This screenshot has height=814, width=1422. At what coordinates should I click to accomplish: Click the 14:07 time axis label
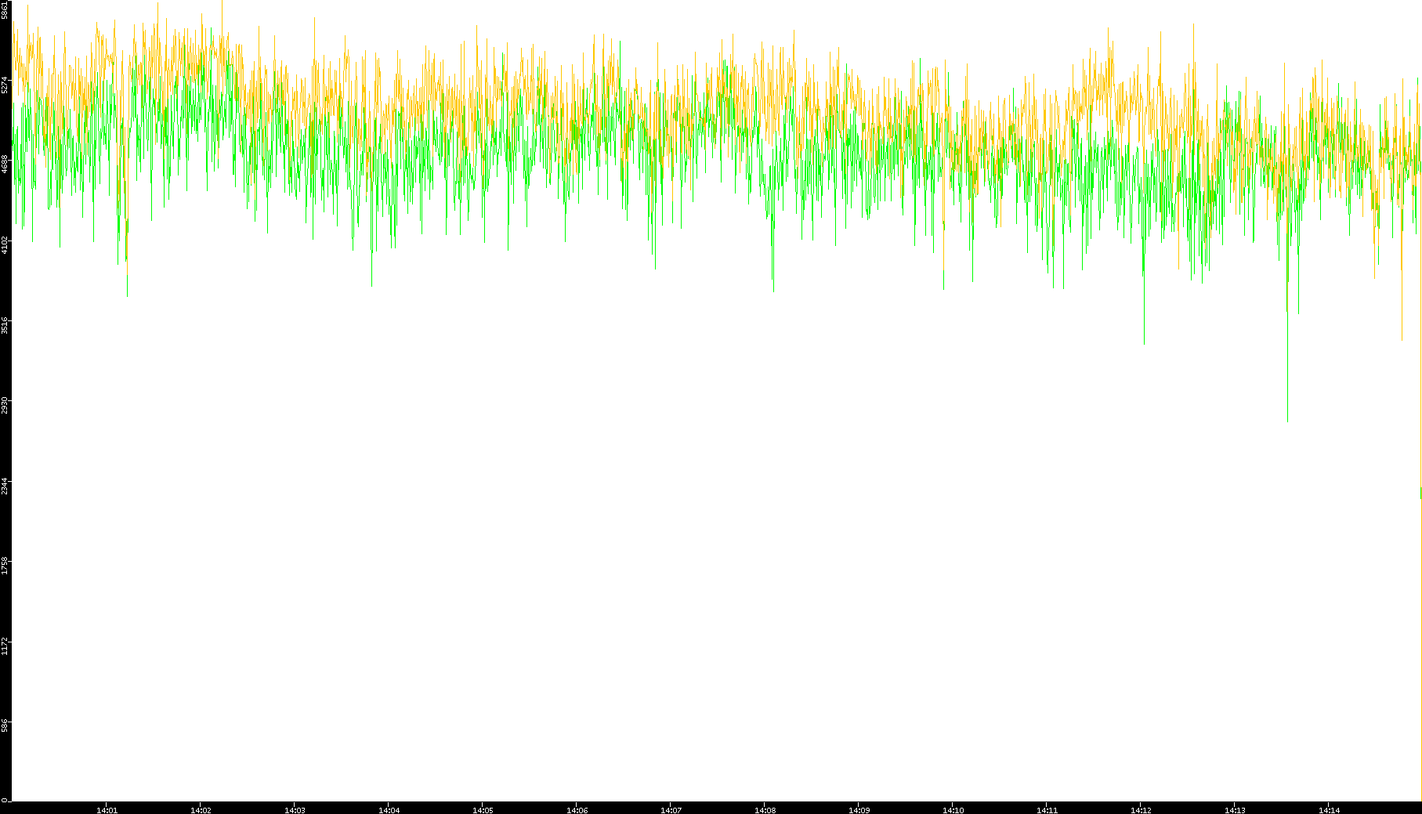click(671, 810)
